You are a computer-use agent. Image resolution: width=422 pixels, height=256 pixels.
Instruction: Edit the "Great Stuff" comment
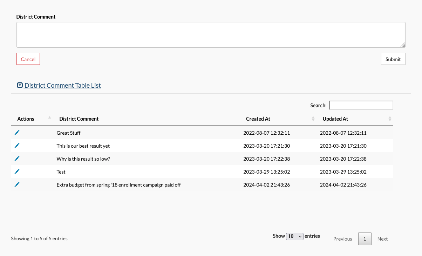[17, 132]
